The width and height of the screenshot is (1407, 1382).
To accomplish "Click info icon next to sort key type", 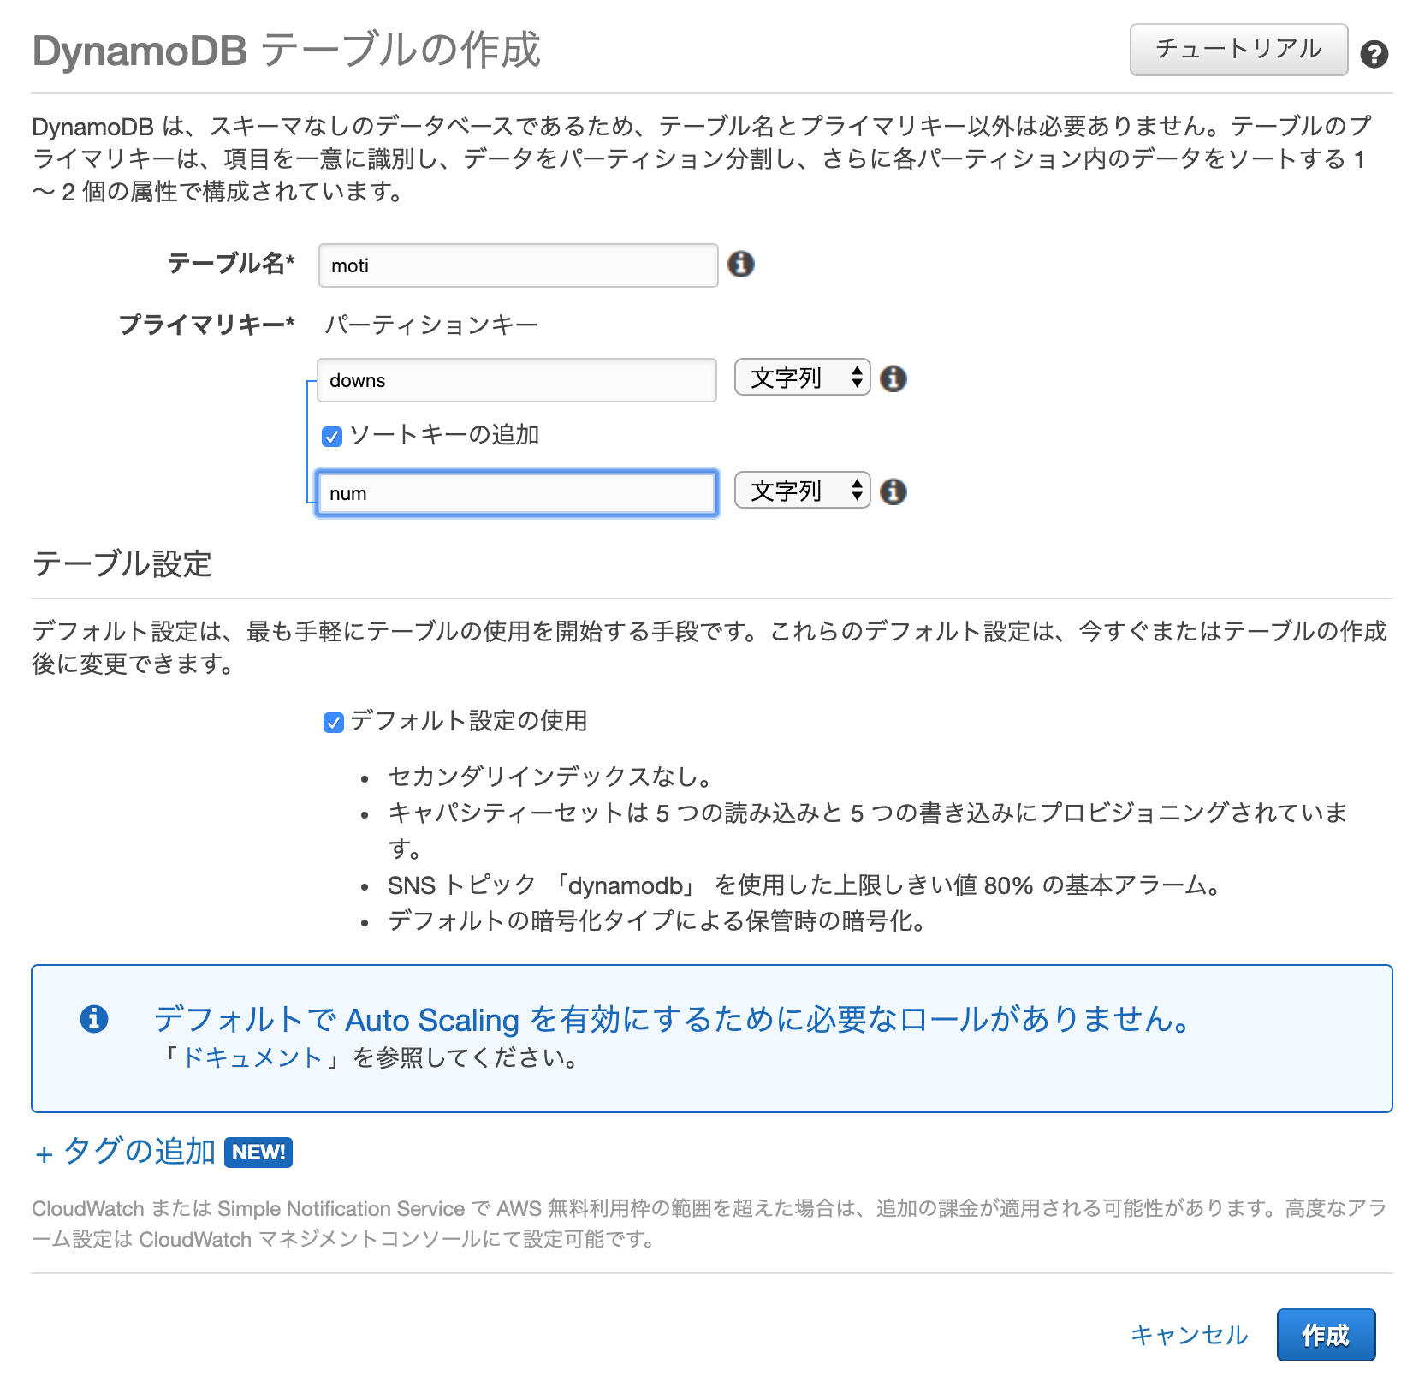I will pyautogui.click(x=893, y=491).
